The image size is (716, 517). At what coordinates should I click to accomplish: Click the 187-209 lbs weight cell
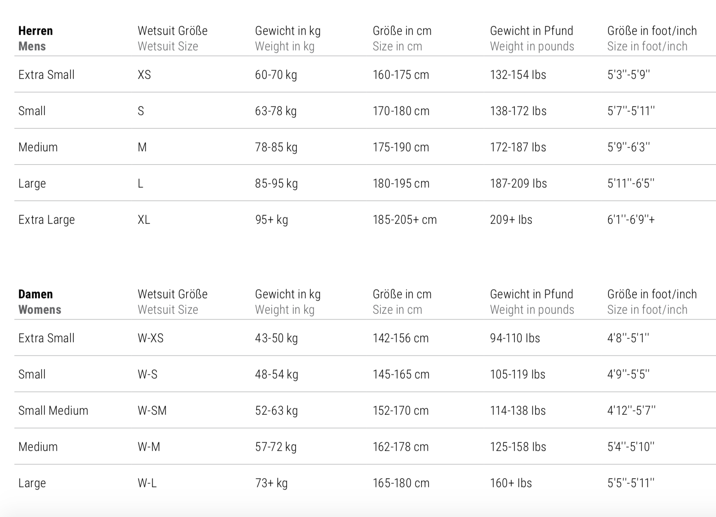tap(518, 184)
